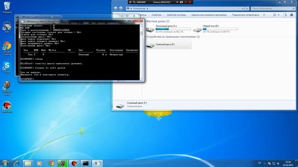Take a screenshot with recorder camera icon
The width and height of the screenshot is (298, 167).
pyautogui.click(x=182, y=2)
